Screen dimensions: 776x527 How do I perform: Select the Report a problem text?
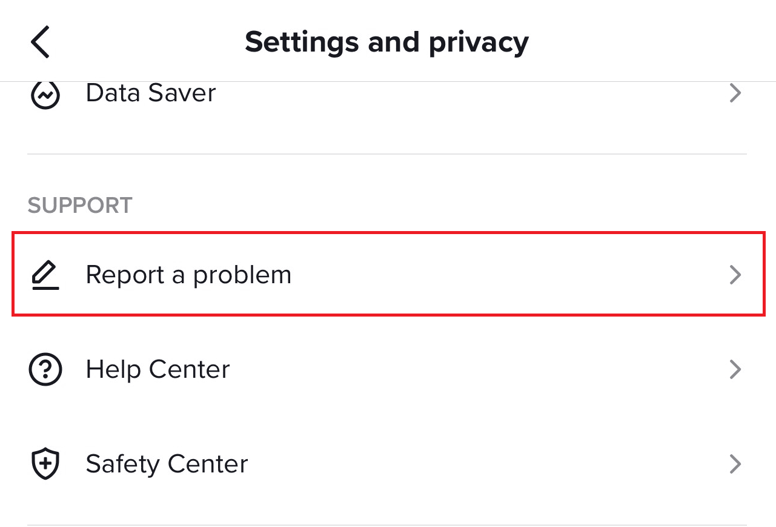click(x=188, y=275)
